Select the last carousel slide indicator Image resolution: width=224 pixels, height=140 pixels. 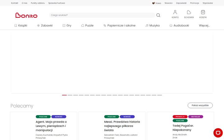(160, 95)
